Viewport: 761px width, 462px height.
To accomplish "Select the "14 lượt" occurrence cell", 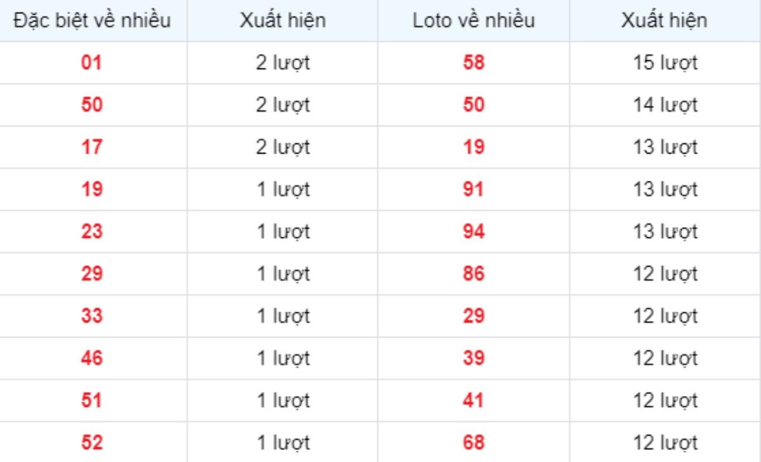I will coord(665,105).
